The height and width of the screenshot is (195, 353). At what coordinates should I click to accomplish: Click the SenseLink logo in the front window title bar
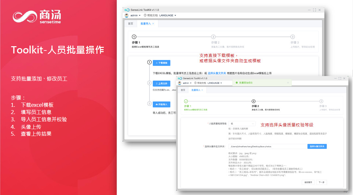180,78
